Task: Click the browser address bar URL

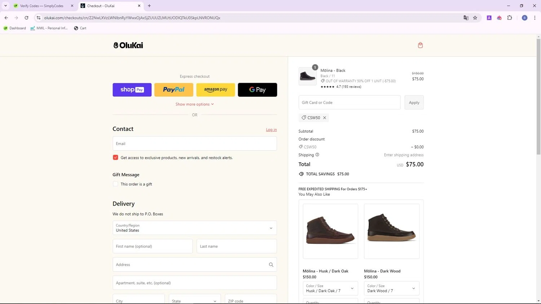Action: (132, 18)
